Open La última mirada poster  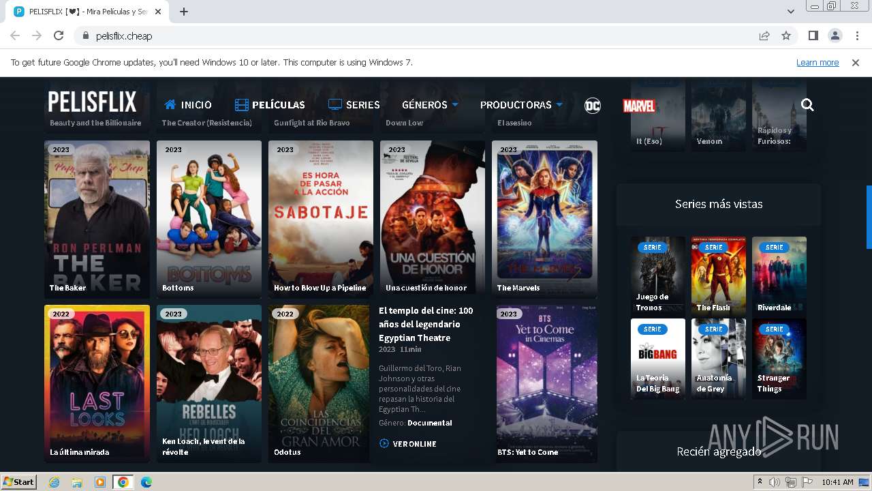tap(97, 384)
